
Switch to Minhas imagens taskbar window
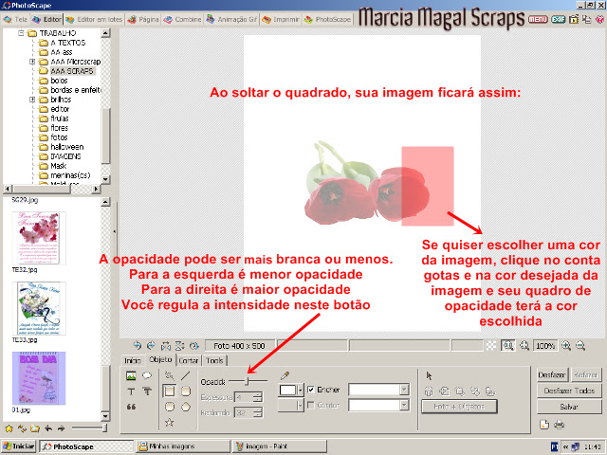point(183,446)
